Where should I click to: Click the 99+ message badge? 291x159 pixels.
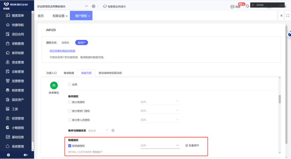coord(241,4)
